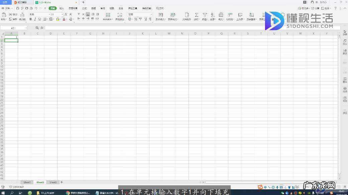348x195 pixels.
Task: Open the File menu
Action: (x=7, y=8)
